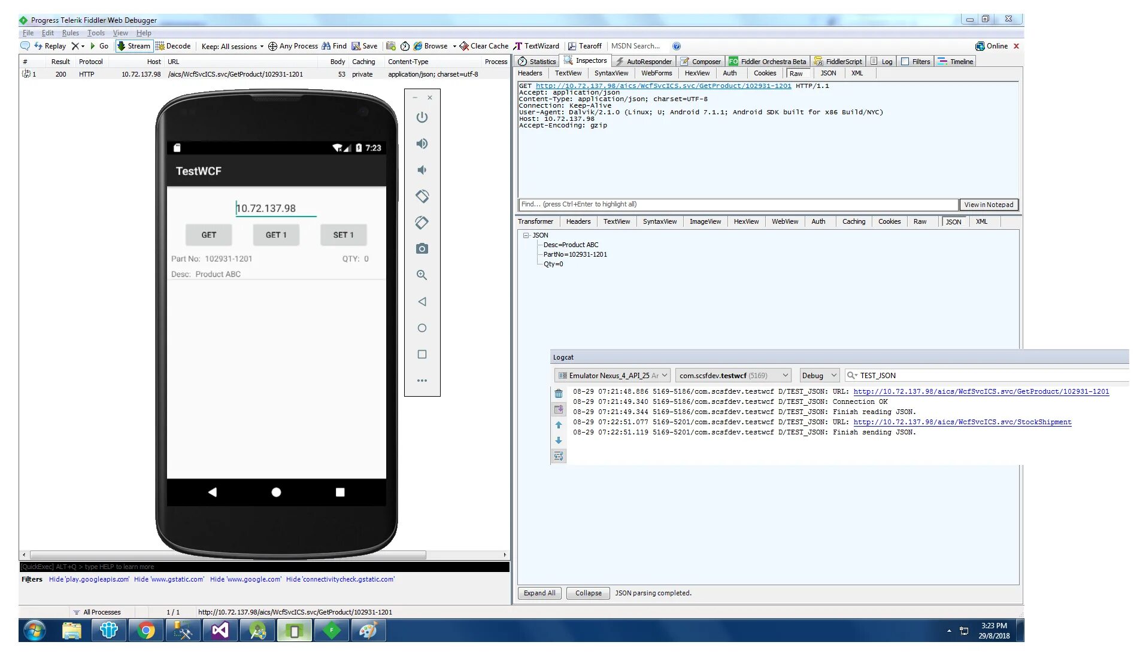Click logcat down arrow icon
The height and width of the screenshot is (654, 1143).
pyautogui.click(x=559, y=440)
